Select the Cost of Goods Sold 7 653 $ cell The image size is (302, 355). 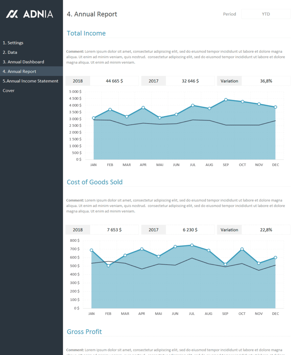coord(114,230)
